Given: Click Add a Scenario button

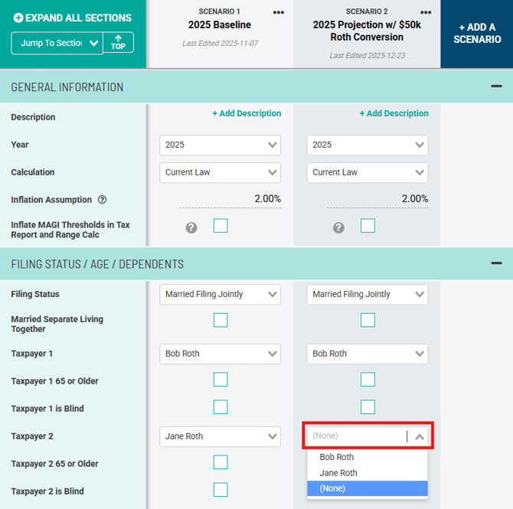Looking at the screenshot, I should tap(476, 33).
